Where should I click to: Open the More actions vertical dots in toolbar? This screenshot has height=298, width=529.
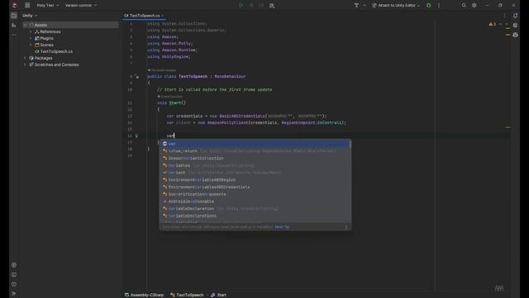(439, 6)
